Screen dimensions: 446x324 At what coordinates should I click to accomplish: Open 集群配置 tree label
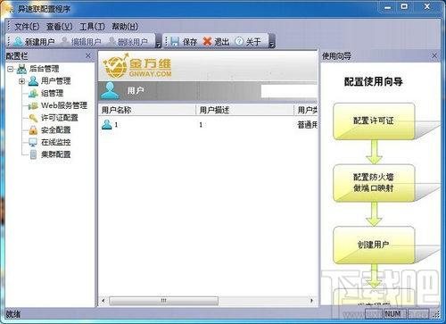[55, 154]
